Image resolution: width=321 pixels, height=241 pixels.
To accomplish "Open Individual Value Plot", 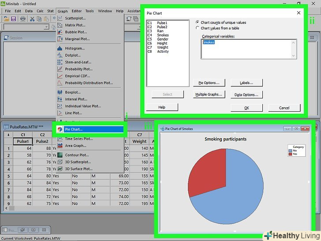I will coord(83,106).
